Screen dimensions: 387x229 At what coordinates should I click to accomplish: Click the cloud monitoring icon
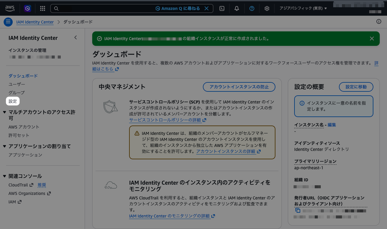coord(110,186)
